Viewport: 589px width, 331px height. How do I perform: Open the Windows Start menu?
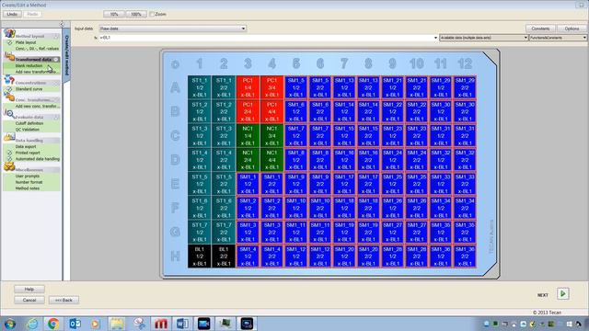point(10,324)
